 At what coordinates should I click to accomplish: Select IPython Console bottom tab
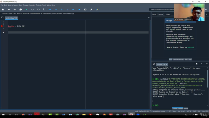(178, 108)
